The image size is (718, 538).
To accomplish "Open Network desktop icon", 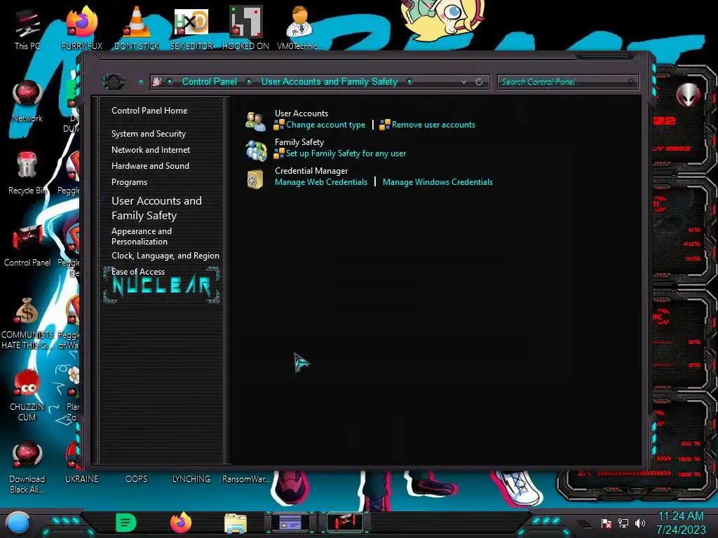I will pyautogui.click(x=27, y=101).
